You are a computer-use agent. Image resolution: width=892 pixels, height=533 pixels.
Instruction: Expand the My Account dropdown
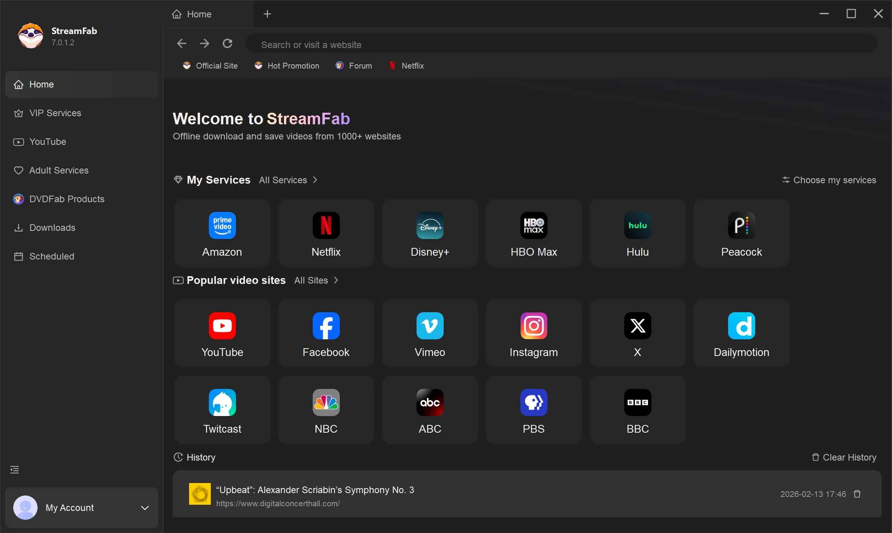click(x=145, y=508)
